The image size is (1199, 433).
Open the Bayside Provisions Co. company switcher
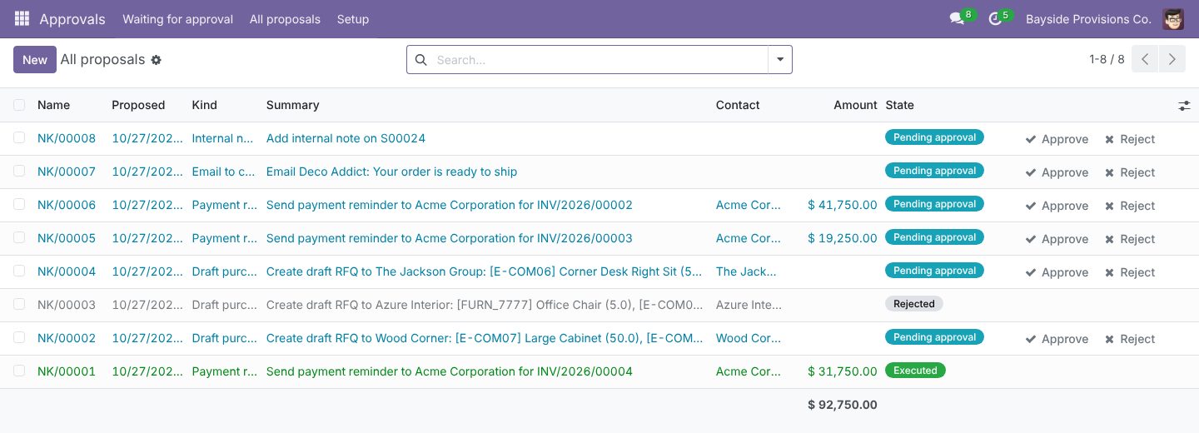pos(1088,19)
